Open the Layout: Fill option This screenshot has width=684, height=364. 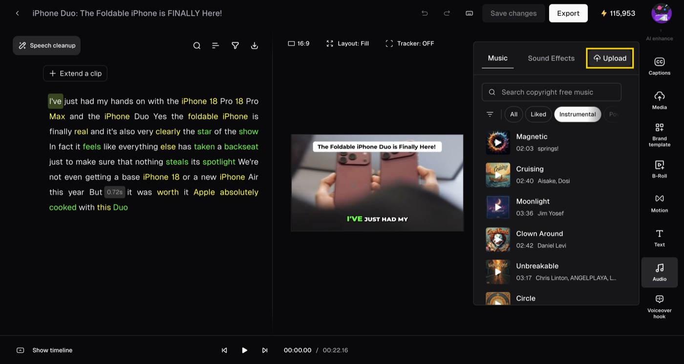tap(347, 43)
